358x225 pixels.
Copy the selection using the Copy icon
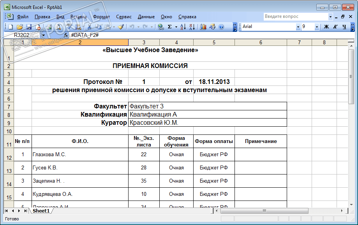click(x=99, y=27)
